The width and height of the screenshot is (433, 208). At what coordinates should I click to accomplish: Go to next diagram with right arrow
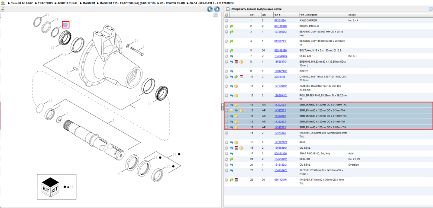click(x=217, y=9)
